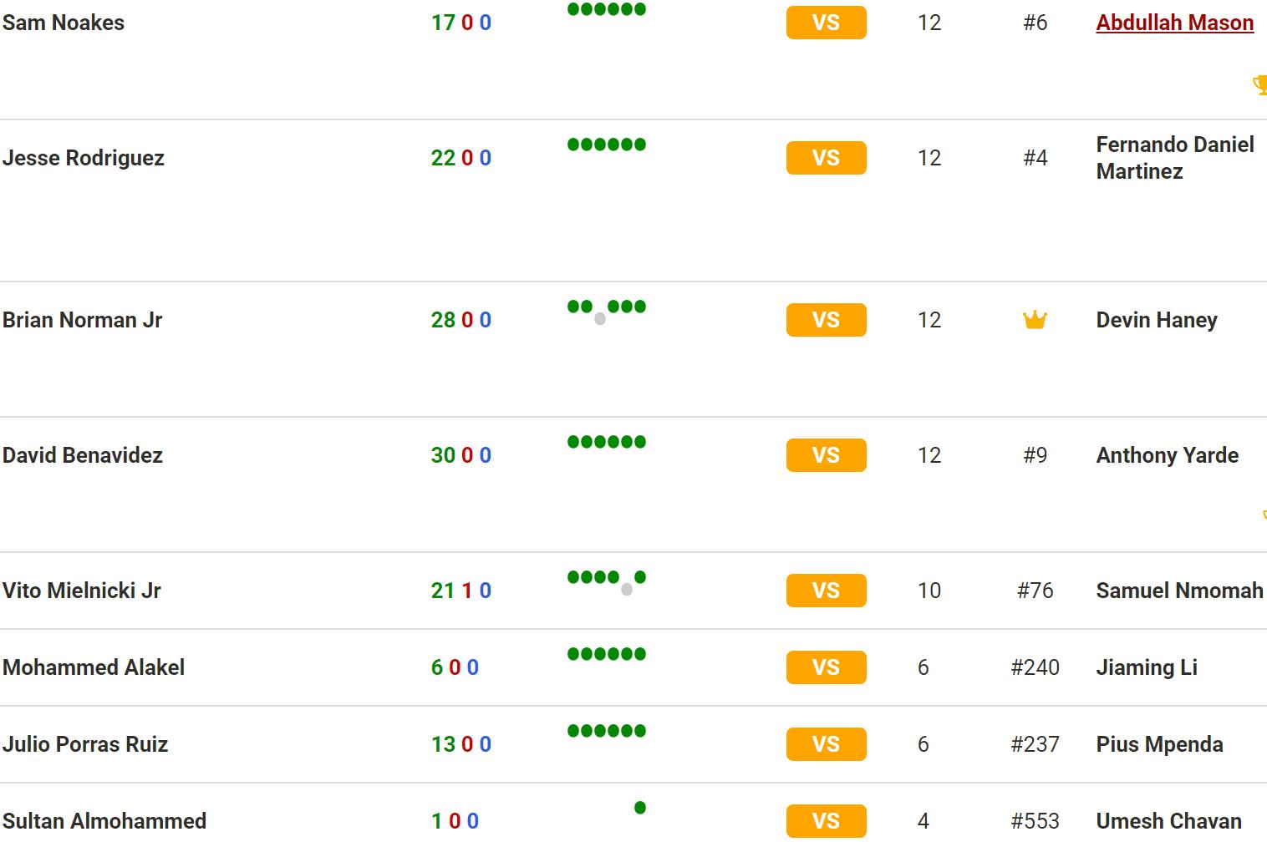This screenshot has width=1267, height=847.
Task: Click Vito Mielnicki Jr's form dots
Action: pos(606,580)
